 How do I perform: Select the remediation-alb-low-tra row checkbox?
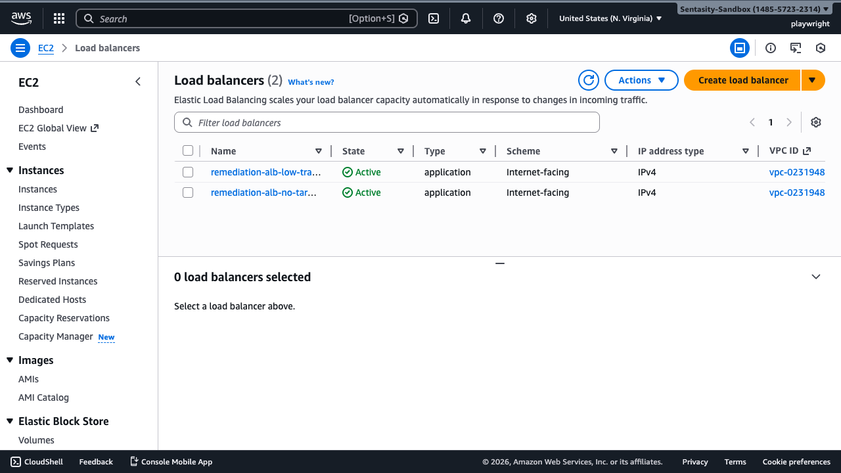coord(188,172)
